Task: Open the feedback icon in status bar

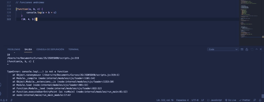Action: 255,100
